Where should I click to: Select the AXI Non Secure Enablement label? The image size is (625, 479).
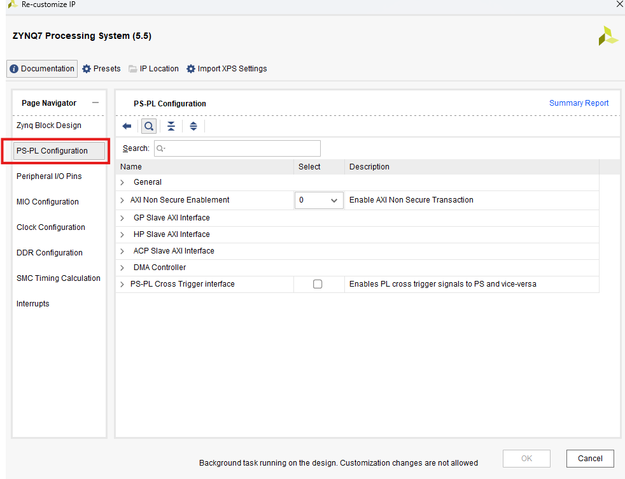tap(179, 200)
